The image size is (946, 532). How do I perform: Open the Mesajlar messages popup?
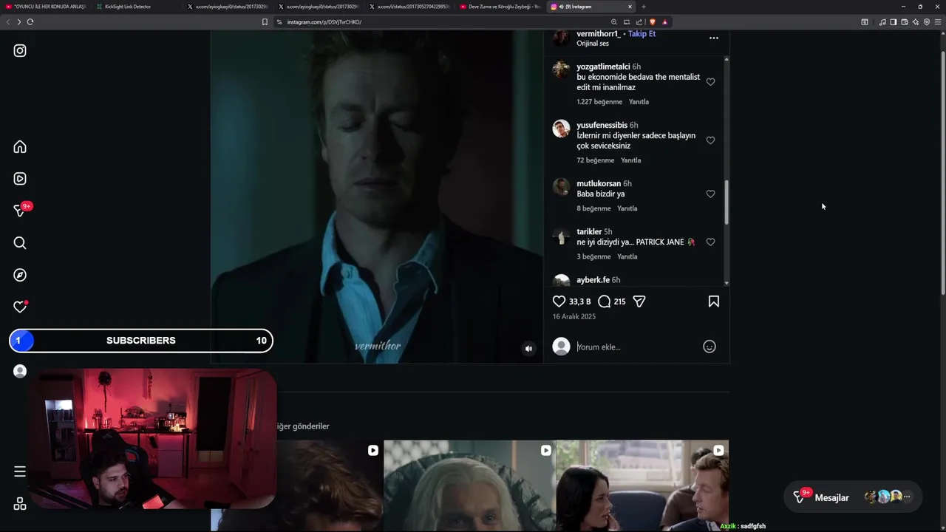pyautogui.click(x=854, y=497)
